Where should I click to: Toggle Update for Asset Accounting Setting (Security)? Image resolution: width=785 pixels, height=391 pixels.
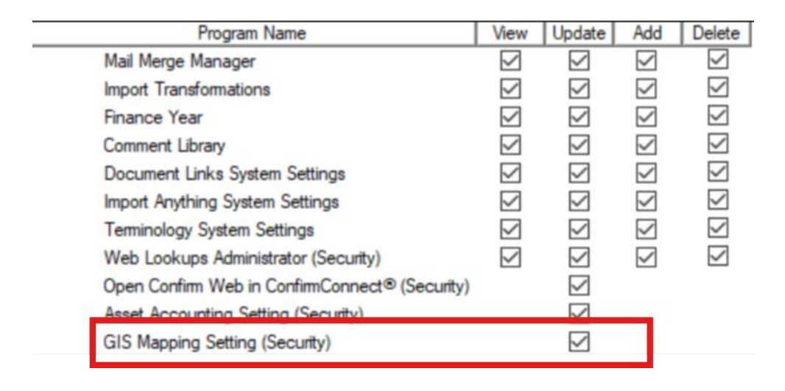580,312
